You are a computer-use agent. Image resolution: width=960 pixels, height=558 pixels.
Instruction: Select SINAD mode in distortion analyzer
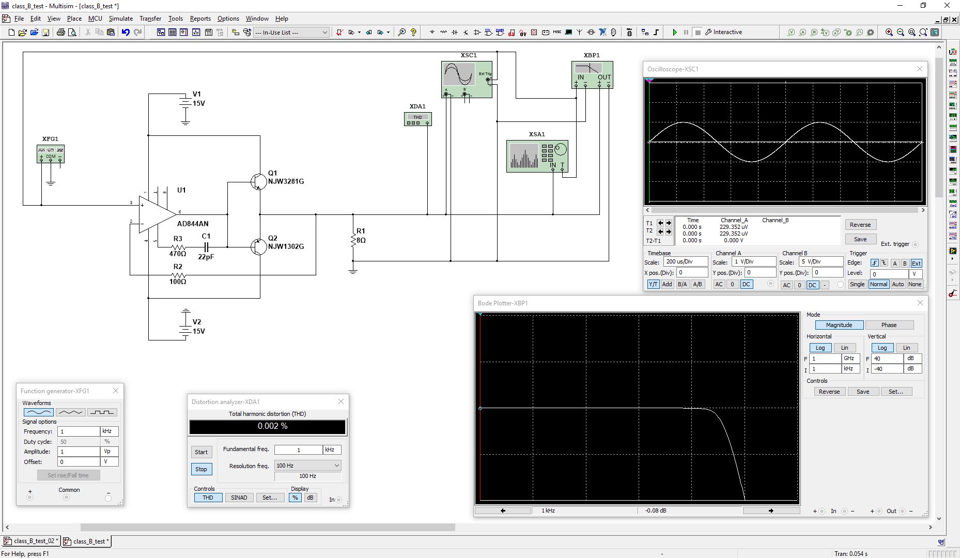tap(239, 498)
